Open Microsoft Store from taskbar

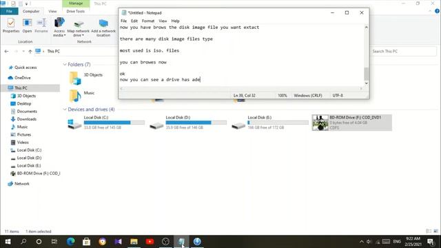point(86,242)
